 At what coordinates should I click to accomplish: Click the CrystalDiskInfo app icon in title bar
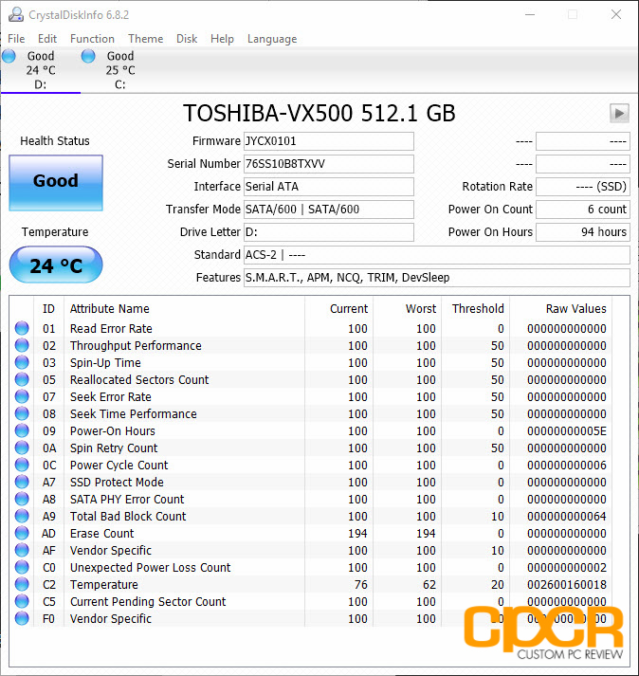coord(16,14)
